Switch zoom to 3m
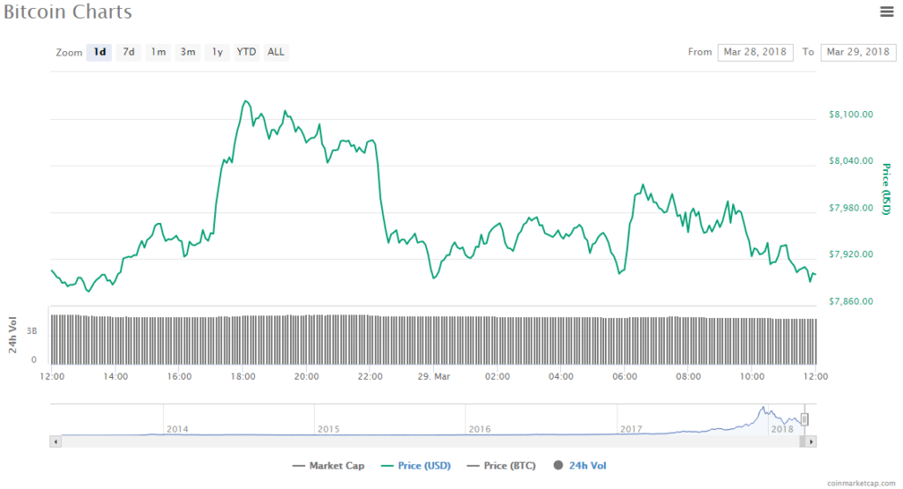903x489 pixels. (x=188, y=52)
